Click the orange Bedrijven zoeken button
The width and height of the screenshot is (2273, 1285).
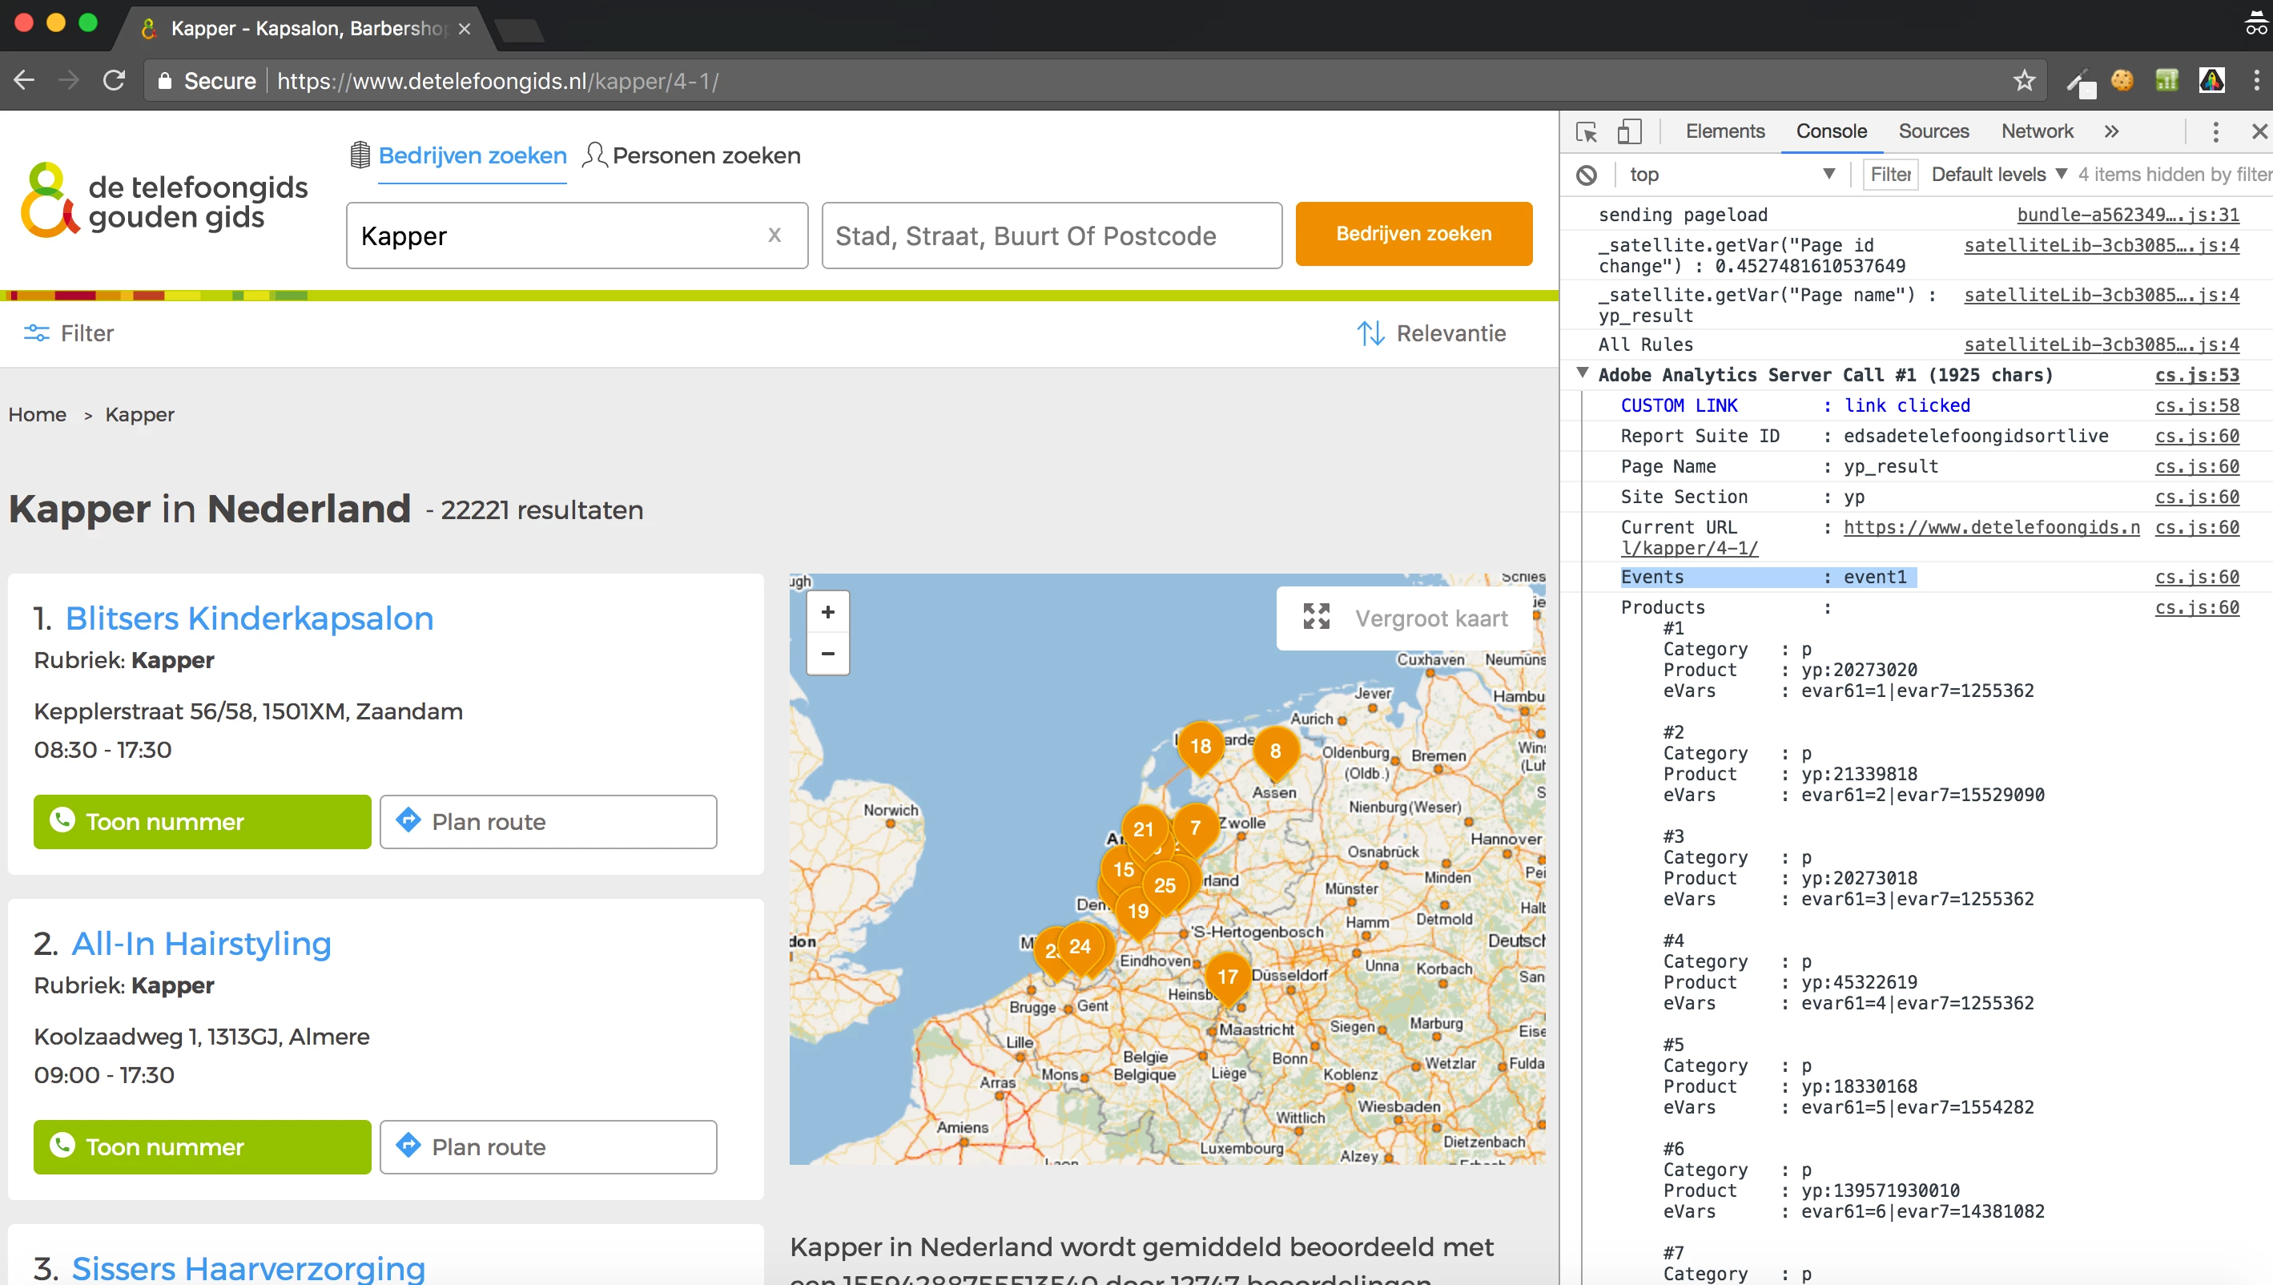click(x=1413, y=234)
